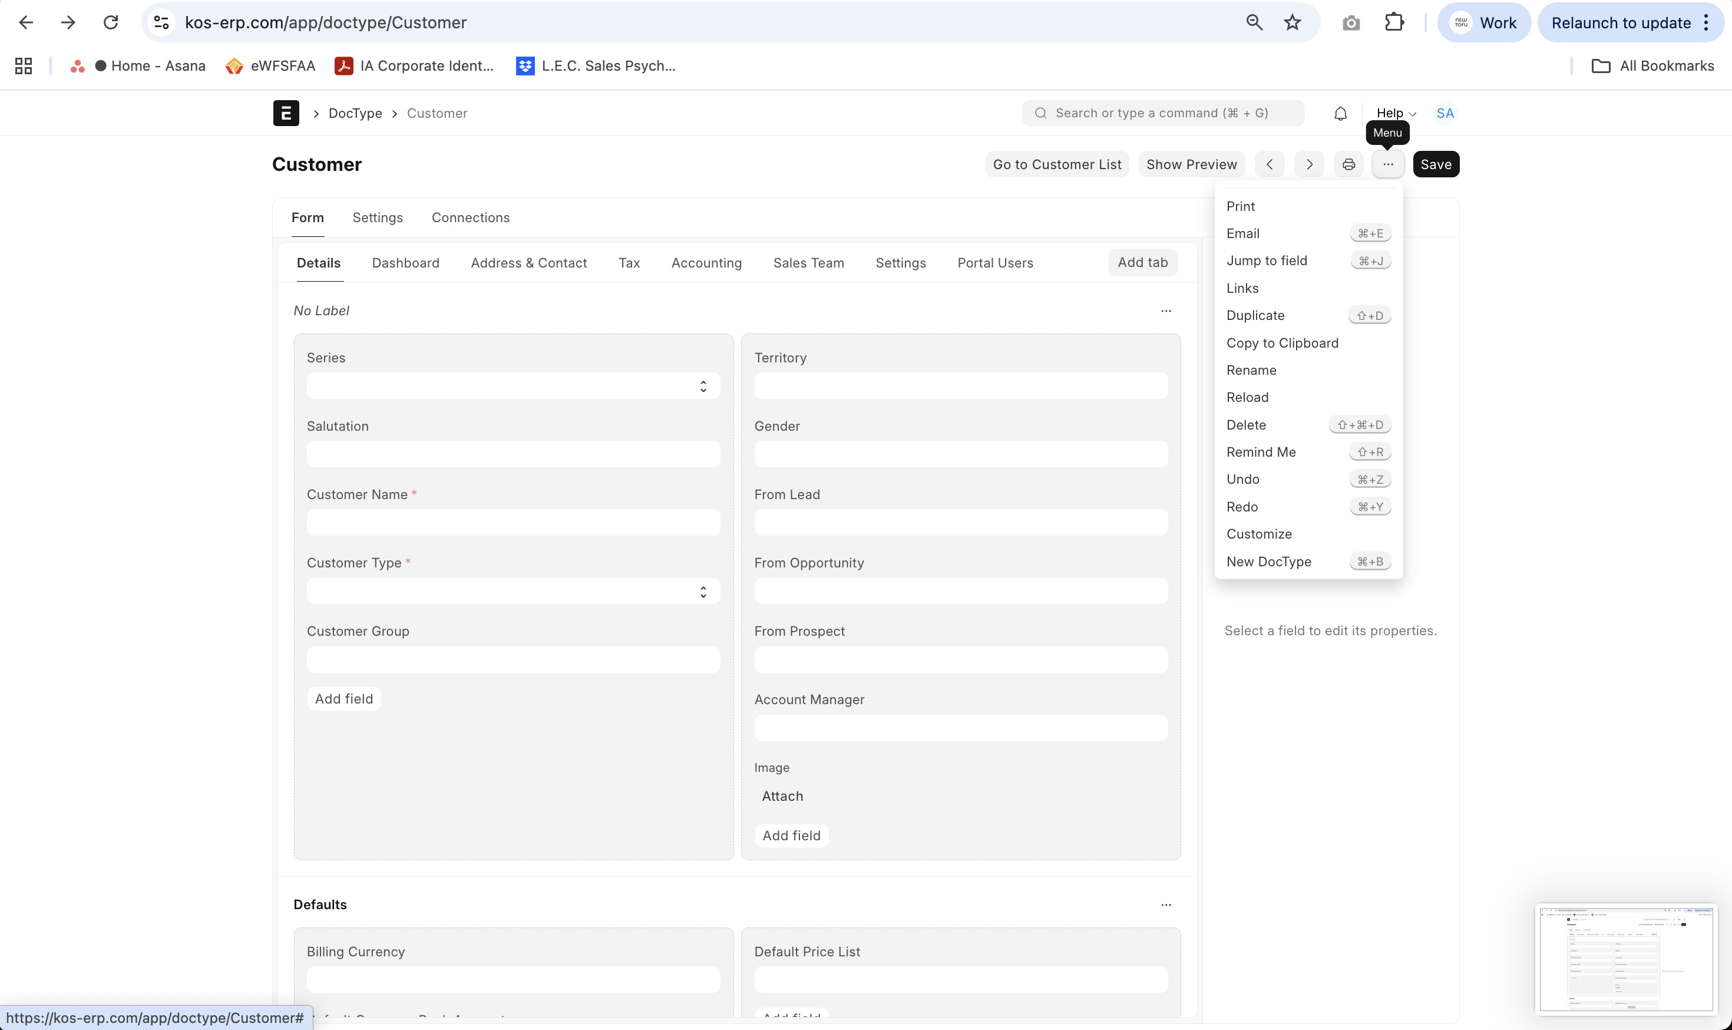This screenshot has height=1030, width=1732.
Task: Open the Connections tab
Action: click(x=470, y=217)
